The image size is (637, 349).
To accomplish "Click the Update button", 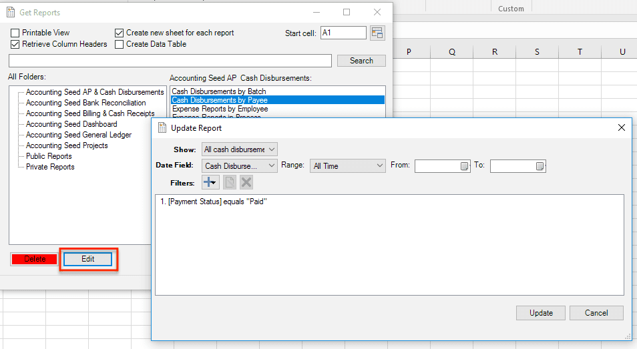I will tap(541, 313).
